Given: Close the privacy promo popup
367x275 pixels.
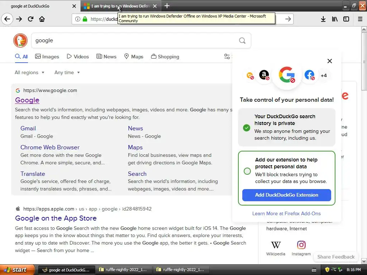Looking at the screenshot, I should click(330, 61).
